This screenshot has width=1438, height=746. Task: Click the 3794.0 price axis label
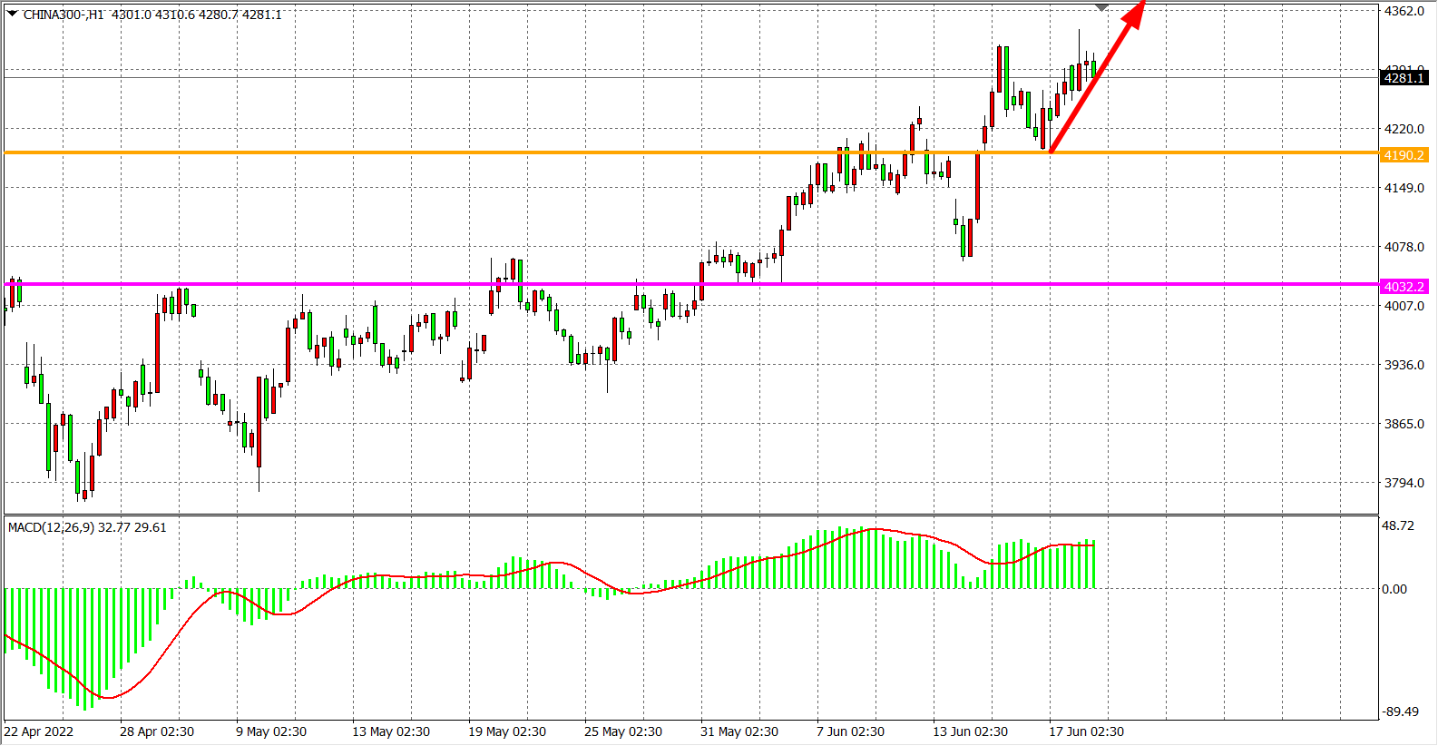point(1404,483)
